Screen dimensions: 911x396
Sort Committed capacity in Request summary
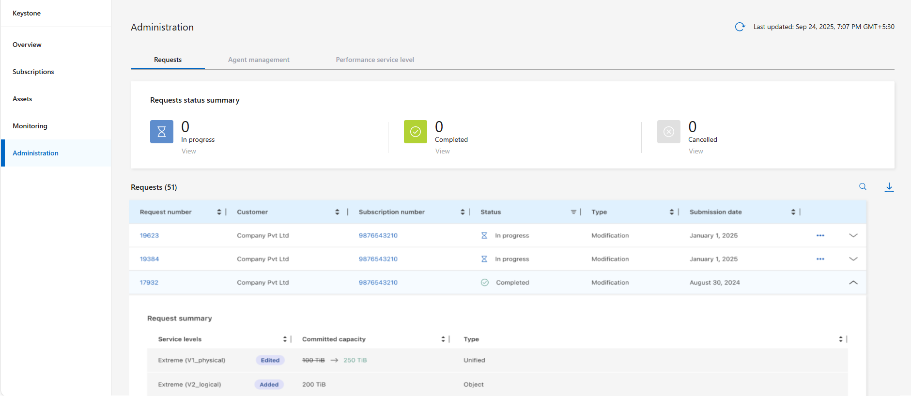(443, 339)
